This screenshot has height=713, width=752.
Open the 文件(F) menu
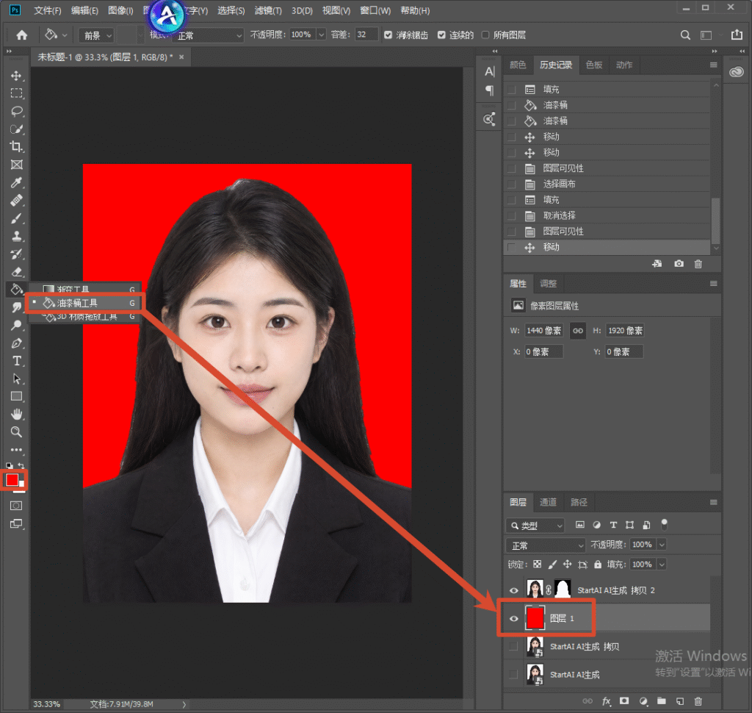coord(48,10)
